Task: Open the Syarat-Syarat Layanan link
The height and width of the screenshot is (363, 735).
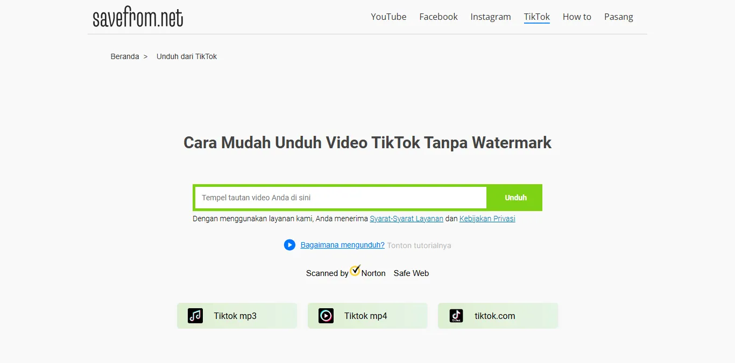Action: tap(406, 219)
